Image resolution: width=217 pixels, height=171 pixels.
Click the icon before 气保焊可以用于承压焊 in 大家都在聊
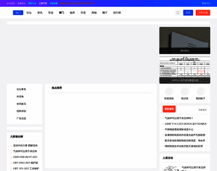click(x=11, y=152)
